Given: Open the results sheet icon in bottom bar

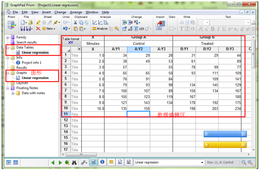Looking at the screenshot, I should click(x=111, y=162).
